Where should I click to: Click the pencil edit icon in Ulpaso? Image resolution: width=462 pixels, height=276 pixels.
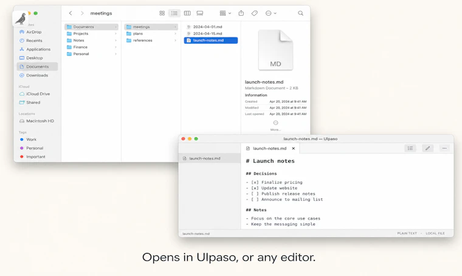(x=427, y=149)
